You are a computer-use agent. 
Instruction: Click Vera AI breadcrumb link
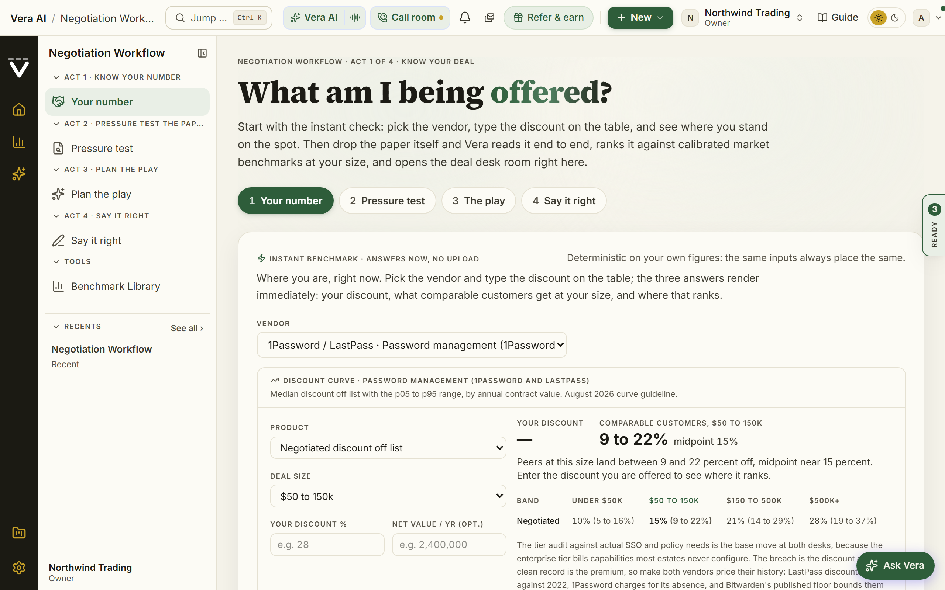(x=28, y=18)
